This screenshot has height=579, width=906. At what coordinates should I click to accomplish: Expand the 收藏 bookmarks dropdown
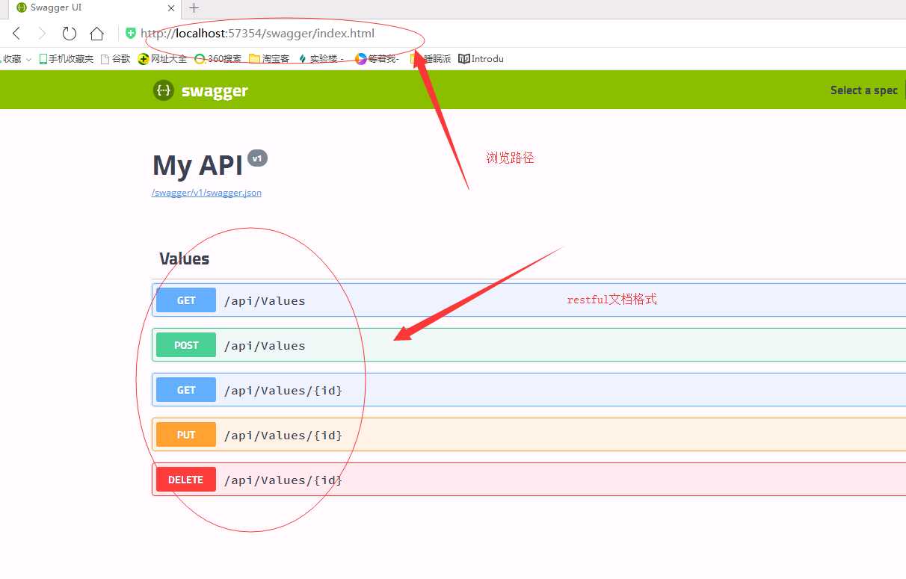click(x=16, y=58)
